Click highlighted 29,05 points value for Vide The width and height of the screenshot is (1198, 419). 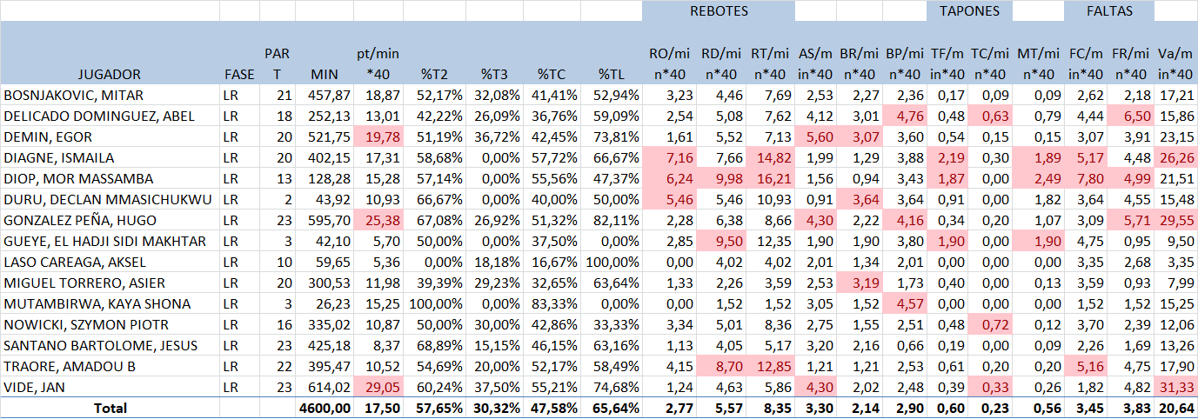coord(379,387)
